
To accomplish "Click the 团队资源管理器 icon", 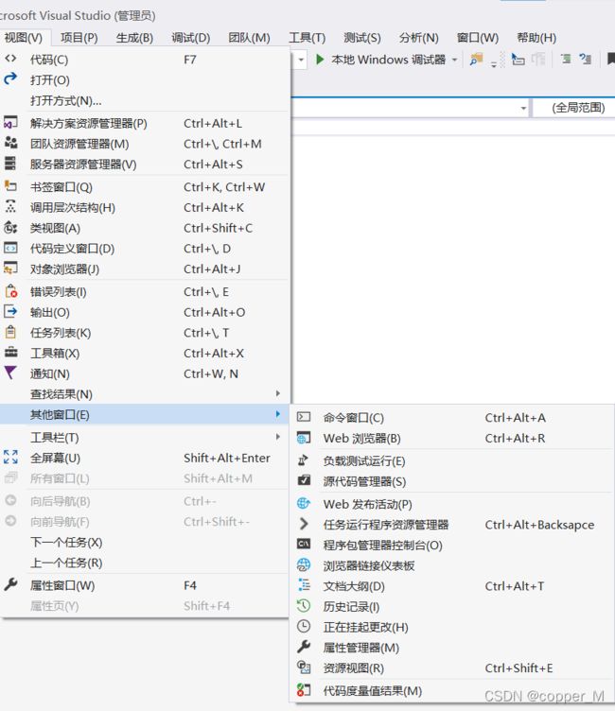I will coord(10,144).
